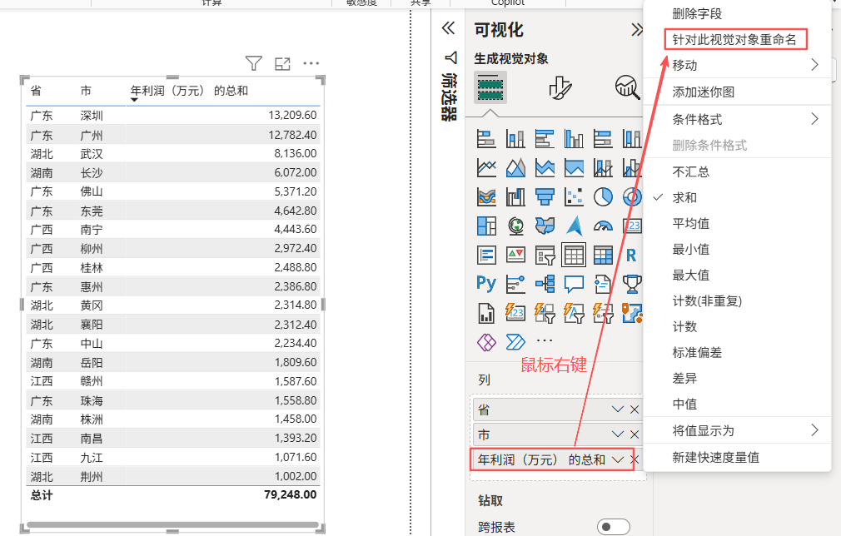Collapse the 可视化 pane with the double chevron
Screen dimensions: 841x536
(637, 29)
